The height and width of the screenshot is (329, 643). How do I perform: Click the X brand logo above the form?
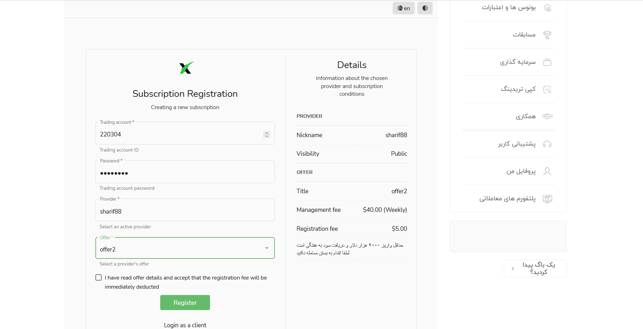point(185,67)
